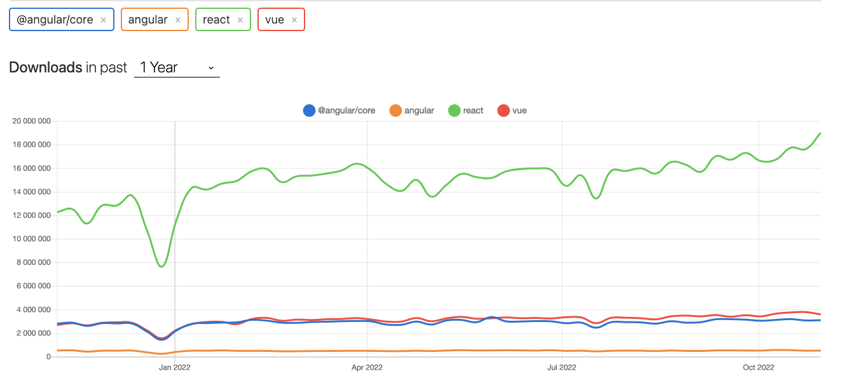The image size is (857, 390).
Task: Click the red vue legend circle
Action: (504, 111)
